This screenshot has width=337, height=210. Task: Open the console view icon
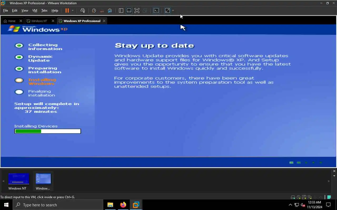[156, 10]
